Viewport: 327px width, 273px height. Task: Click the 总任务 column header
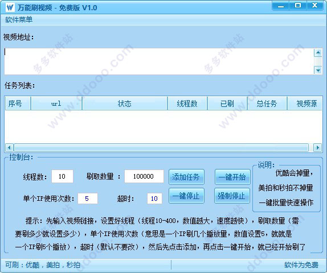coord(267,104)
